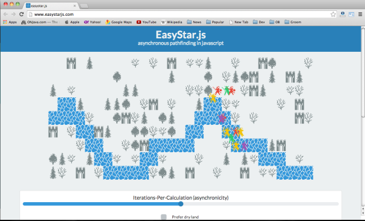Close the easystar.js tab
The width and height of the screenshot is (365, 221).
(x=75, y=5)
